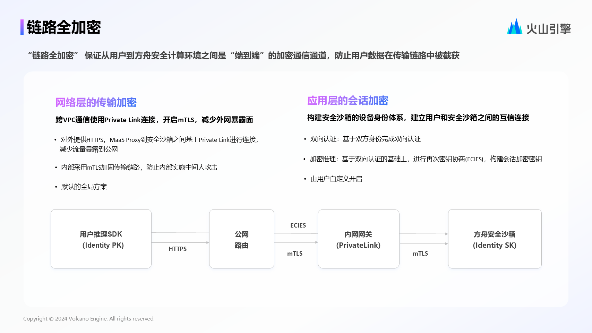Click the Volcano Engine logo icon
592x333 pixels.
[515, 27]
